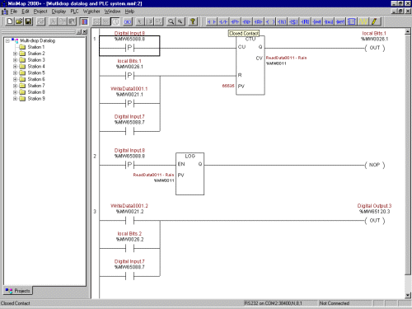Screen dimensions: 412x309
Task: Switch to the Projects tab
Action: [18, 291]
